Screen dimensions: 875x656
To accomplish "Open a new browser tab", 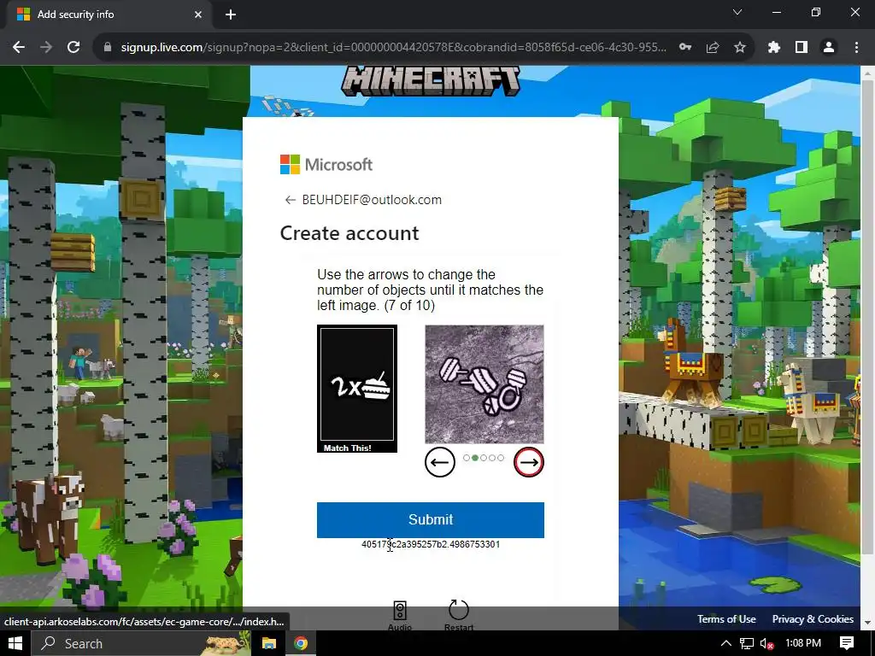I will point(231,15).
